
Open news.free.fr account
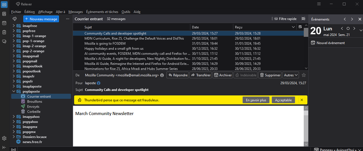tap(32, 142)
